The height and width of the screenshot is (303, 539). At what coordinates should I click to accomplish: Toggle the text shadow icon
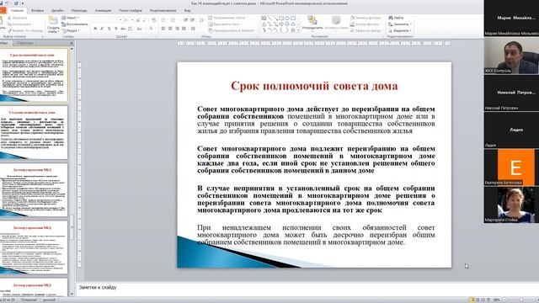tap(116, 29)
